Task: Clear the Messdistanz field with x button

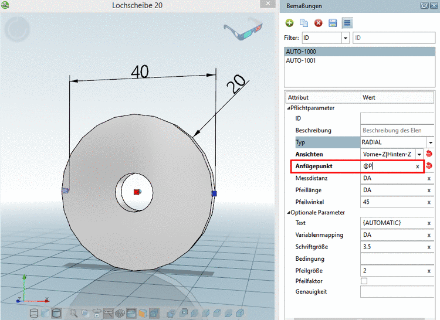Action: pos(429,178)
